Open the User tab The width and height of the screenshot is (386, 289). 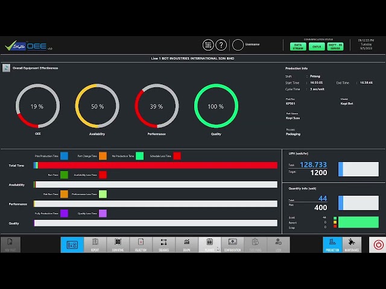click(279, 245)
